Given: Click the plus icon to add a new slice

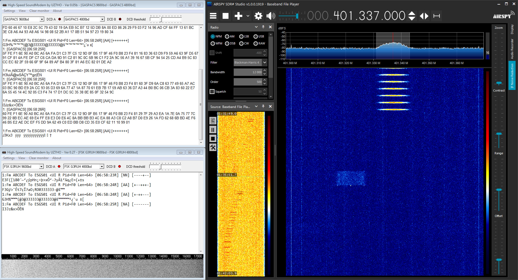Looking at the screenshot, I should click(238, 16).
